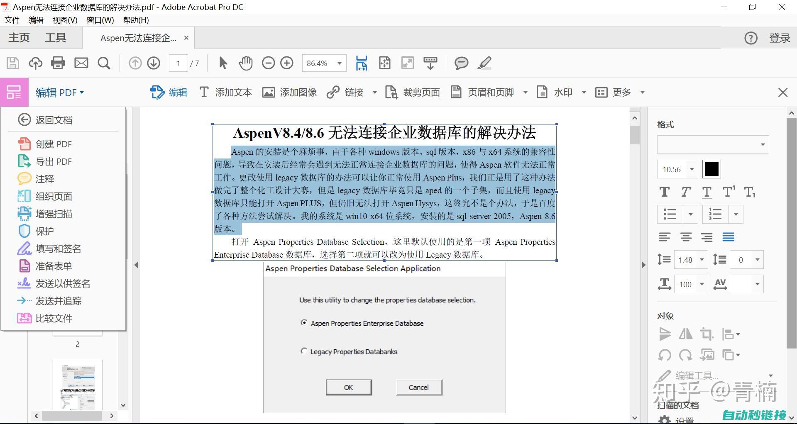This screenshot has height=424, width=797.
Task: Click rotate counterclockwise object icon
Action: coord(665,355)
